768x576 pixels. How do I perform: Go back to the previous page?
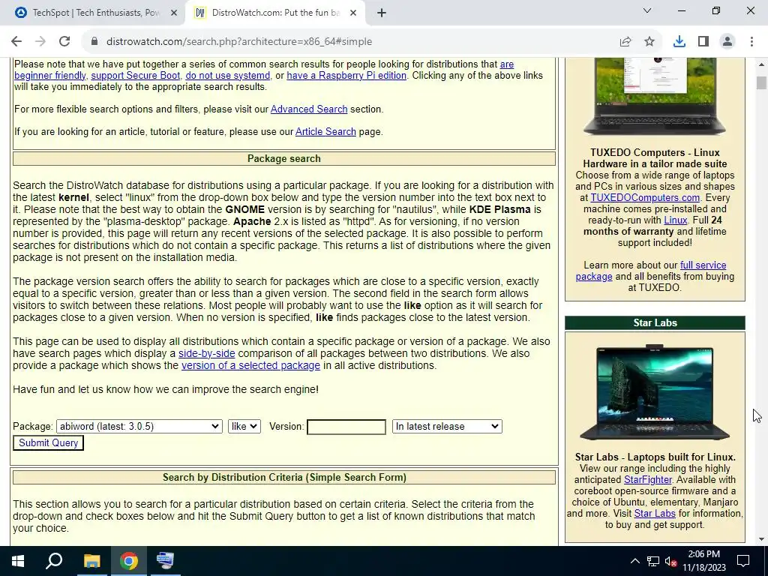point(16,42)
